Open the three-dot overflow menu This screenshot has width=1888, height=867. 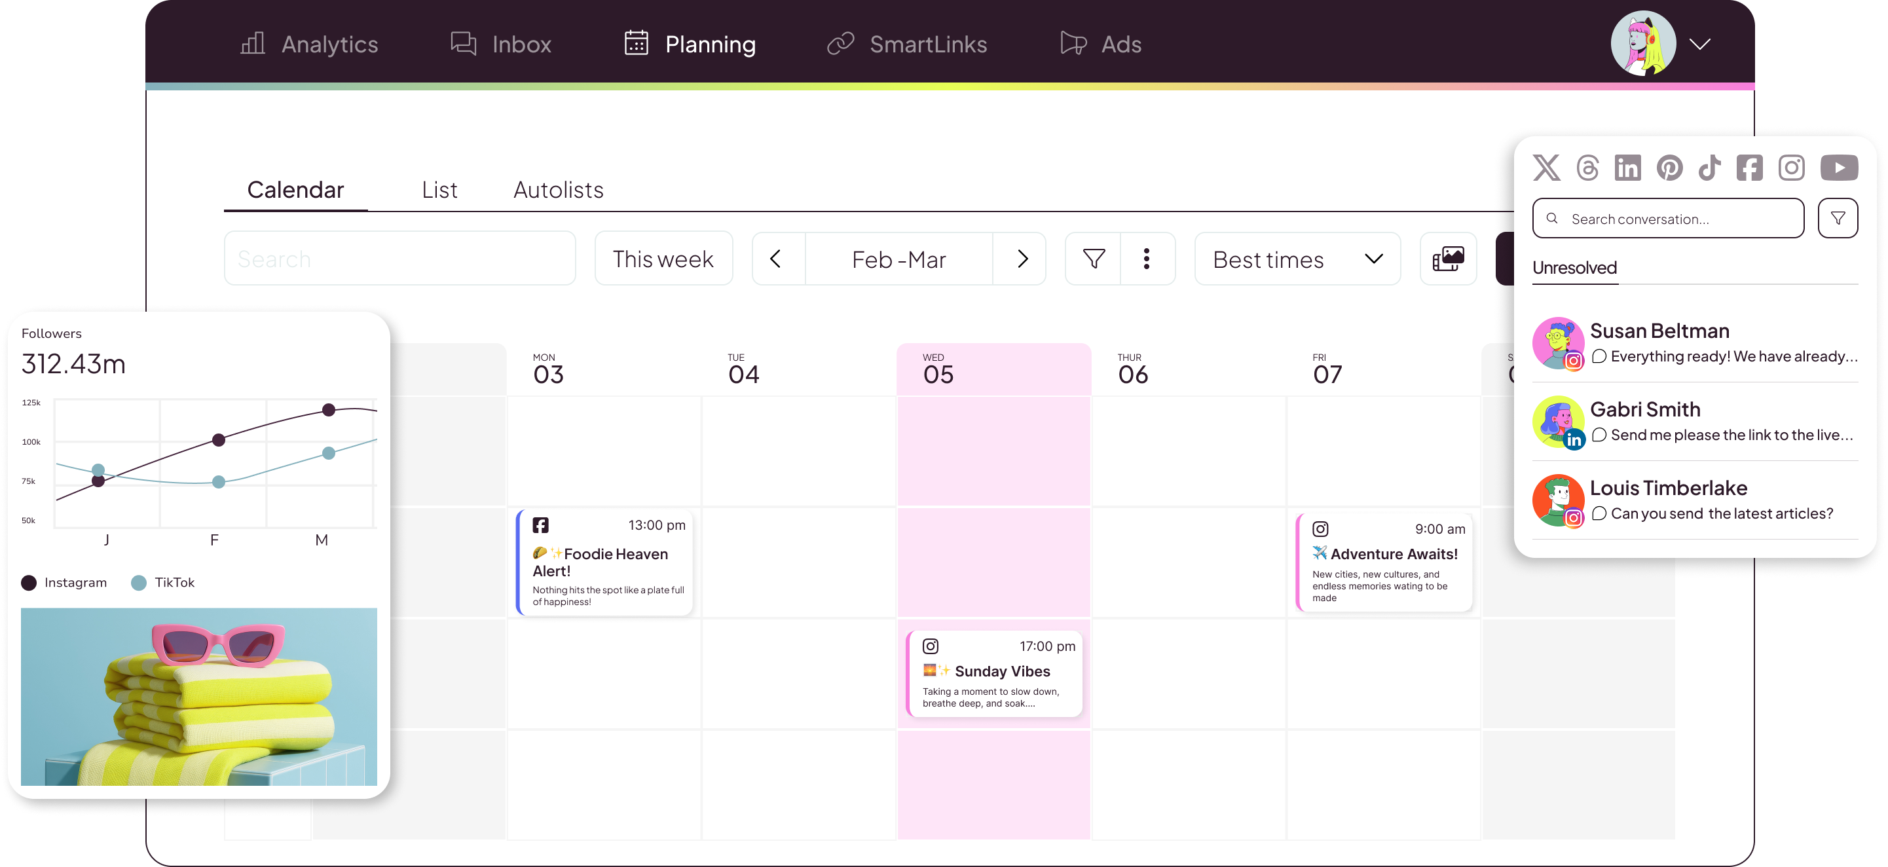(x=1147, y=258)
